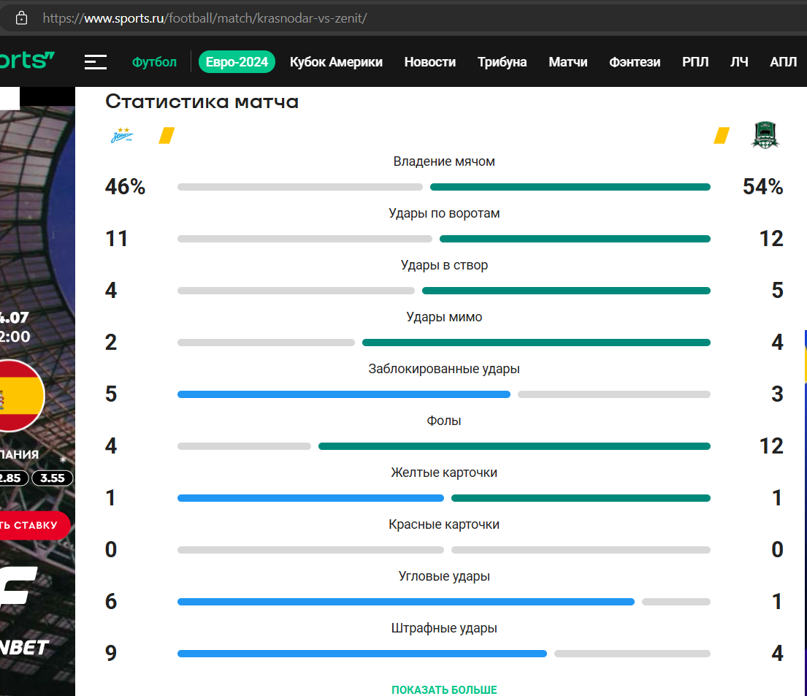This screenshot has width=807, height=696.
Task: Click the yellow card icon beside the Krasnodar crest
Action: click(x=722, y=136)
